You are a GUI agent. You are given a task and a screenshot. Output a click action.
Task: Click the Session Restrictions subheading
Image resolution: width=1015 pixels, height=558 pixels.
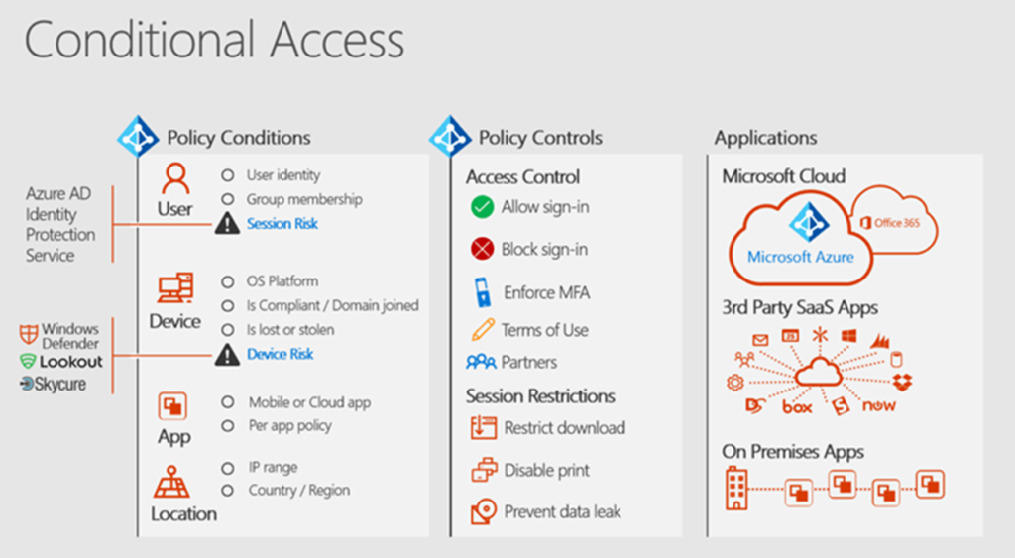(540, 395)
